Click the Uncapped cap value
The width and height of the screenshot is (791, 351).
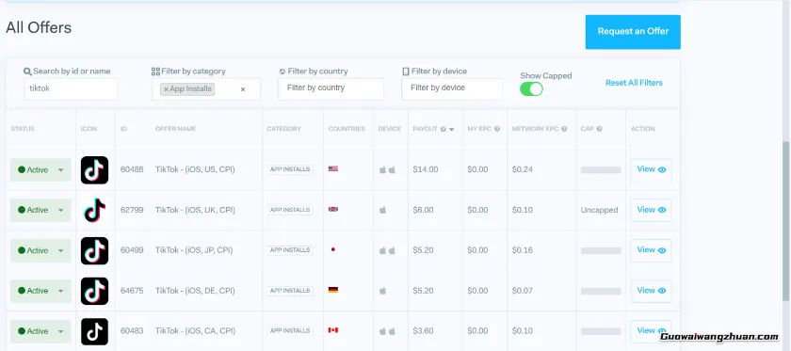[x=599, y=210]
